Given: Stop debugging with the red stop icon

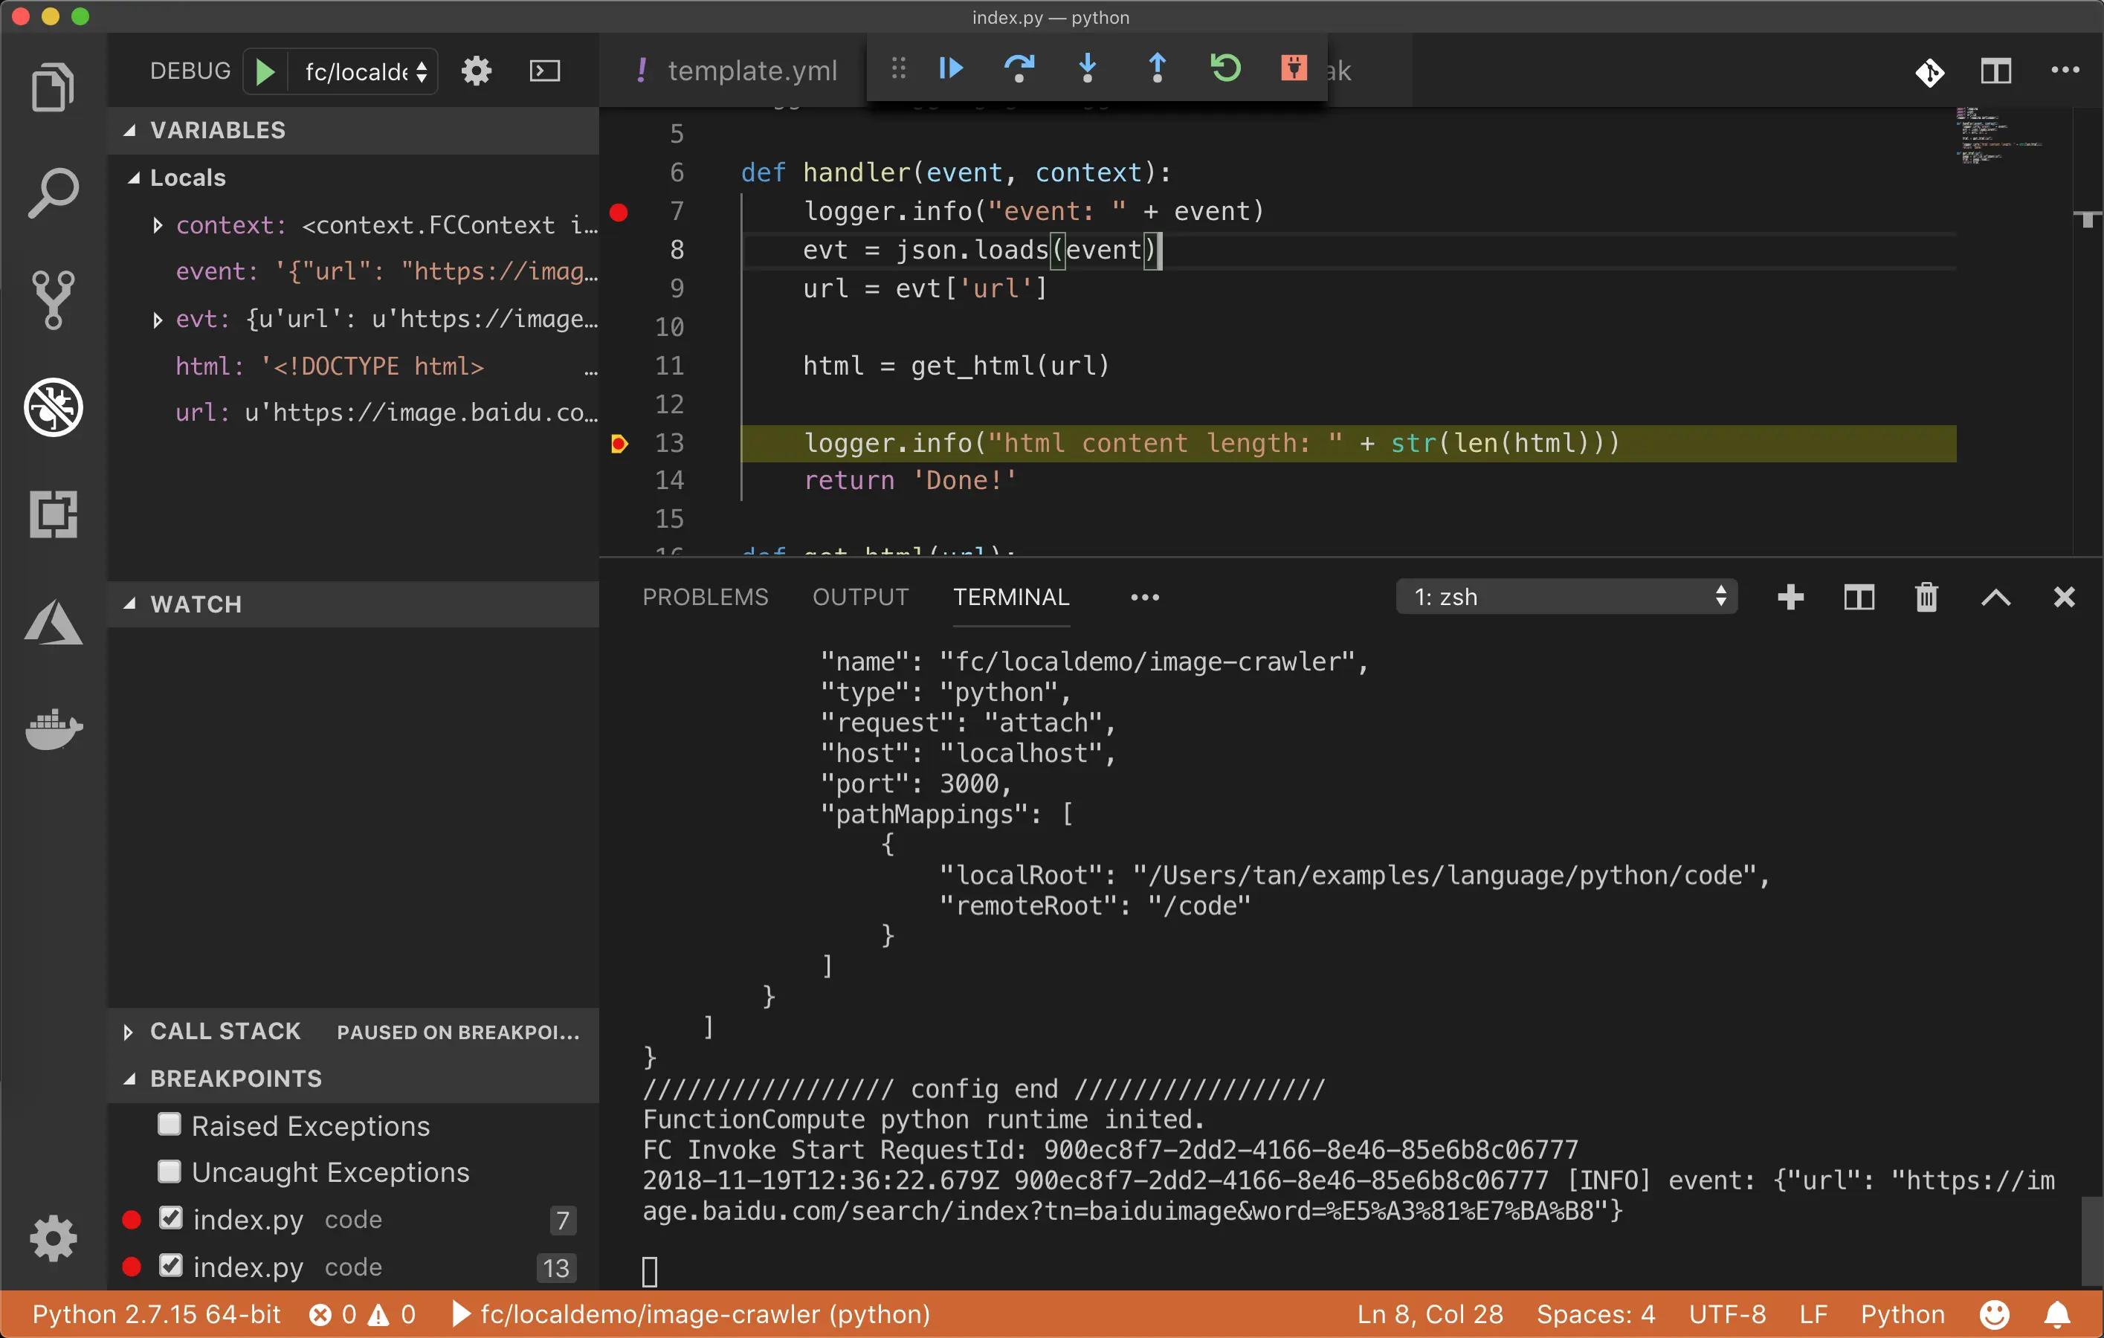Looking at the screenshot, I should pos(1293,68).
